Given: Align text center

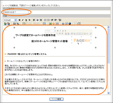Looking at the screenshot, I should tap(37, 20).
